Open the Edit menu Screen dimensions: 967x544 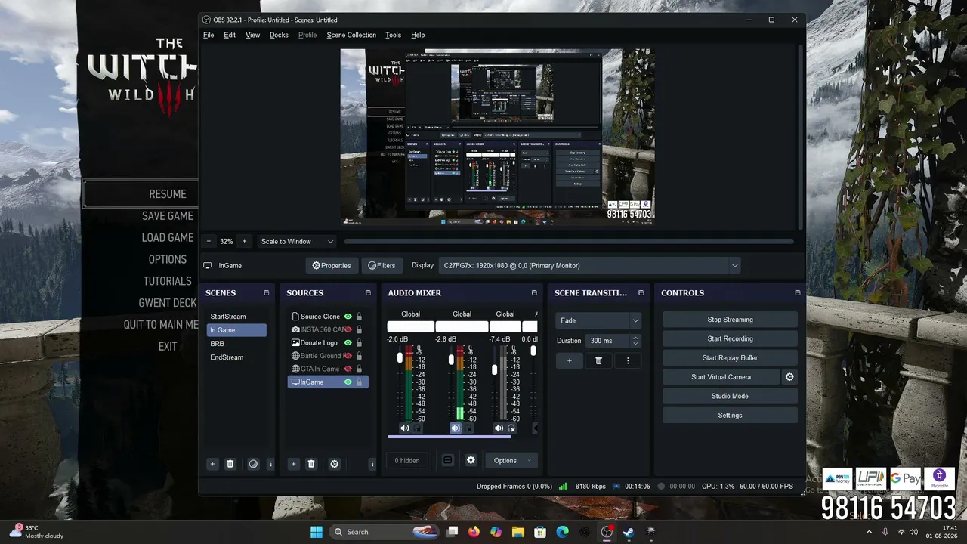point(230,35)
